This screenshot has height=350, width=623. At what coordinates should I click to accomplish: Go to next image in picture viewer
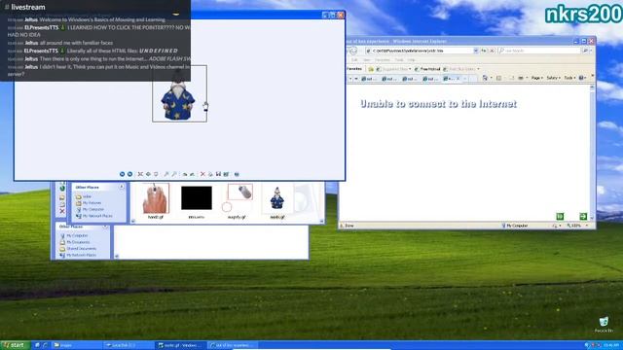pyautogui.click(x=129, y=174)
